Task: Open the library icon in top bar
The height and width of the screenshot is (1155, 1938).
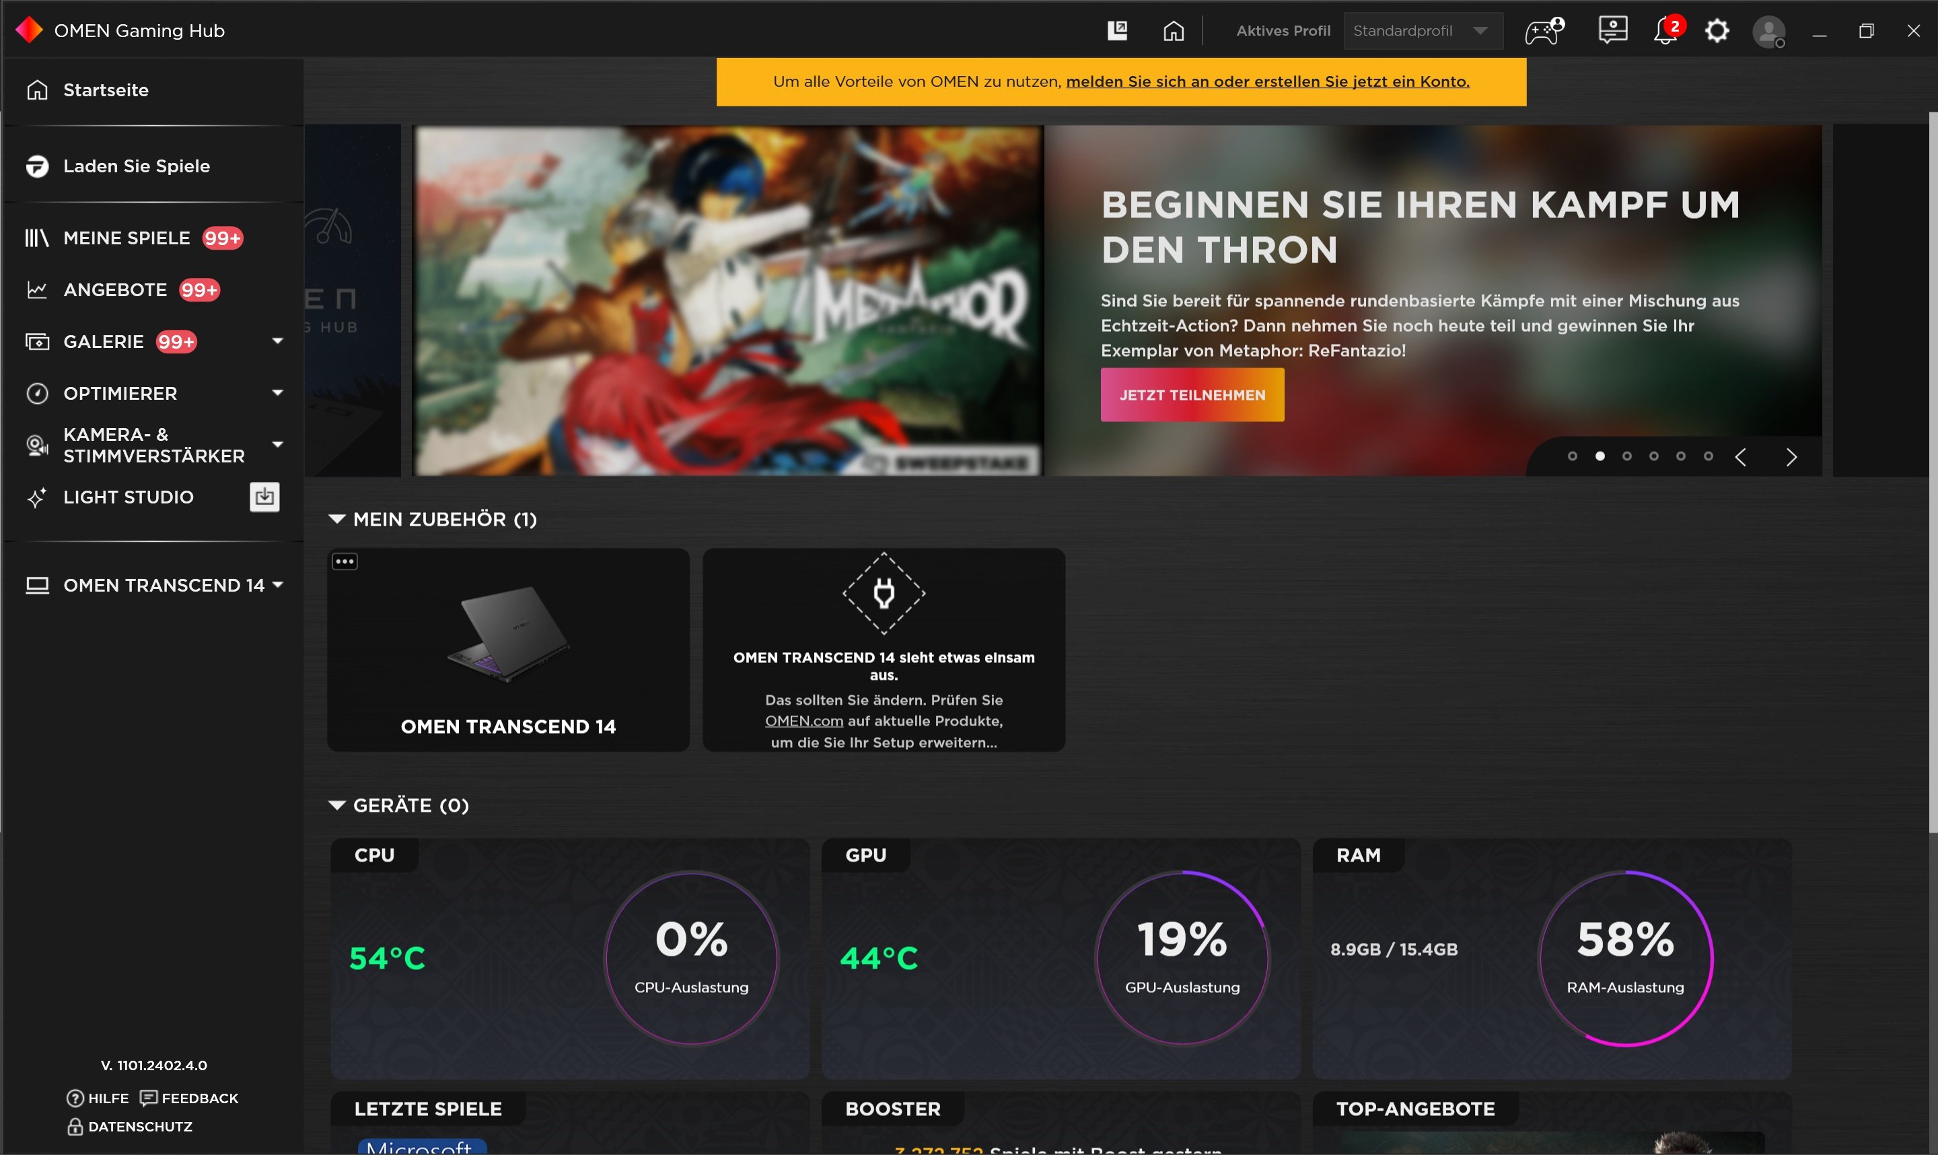Action: click(1117, 30)
